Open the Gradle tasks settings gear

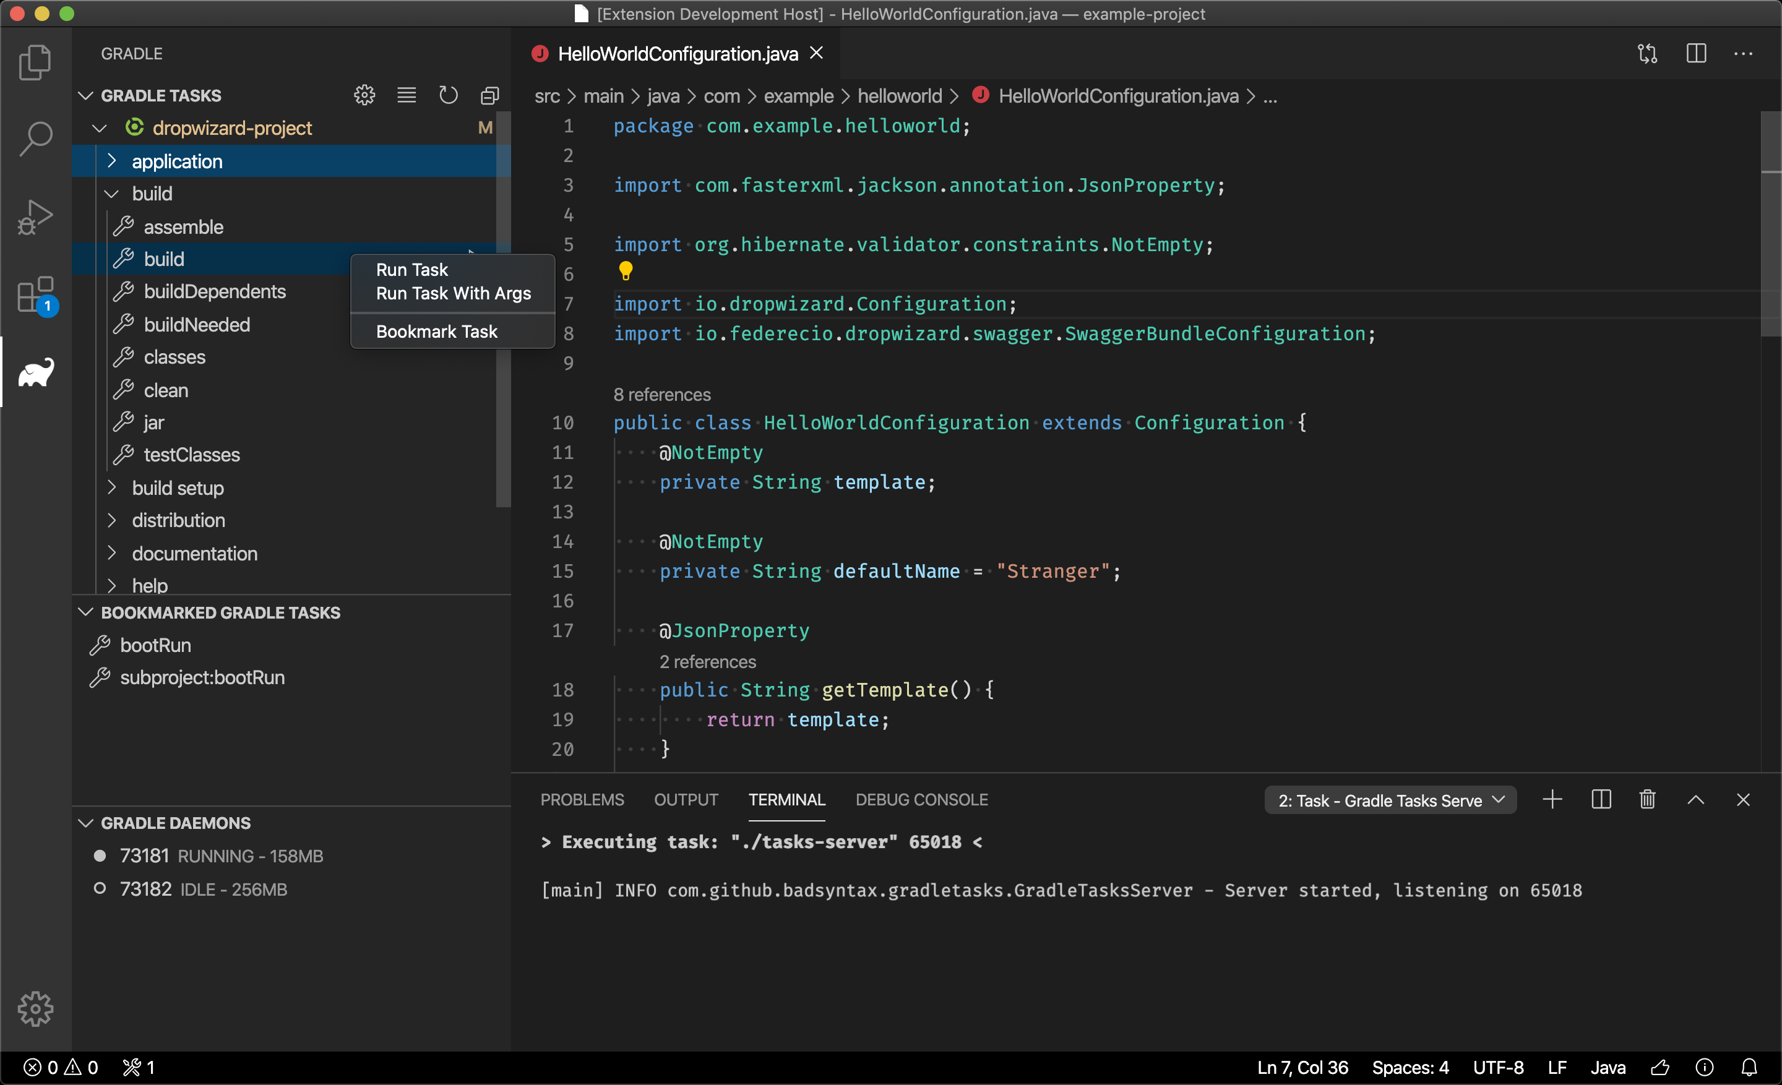coord(364,95)
